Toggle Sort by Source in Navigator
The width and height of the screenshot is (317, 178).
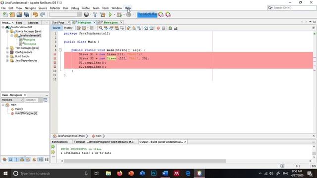point(47,159)
